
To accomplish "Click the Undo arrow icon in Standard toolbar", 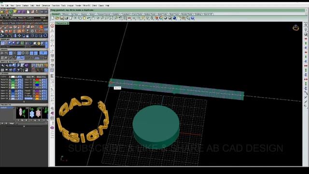I will (89, 18).
